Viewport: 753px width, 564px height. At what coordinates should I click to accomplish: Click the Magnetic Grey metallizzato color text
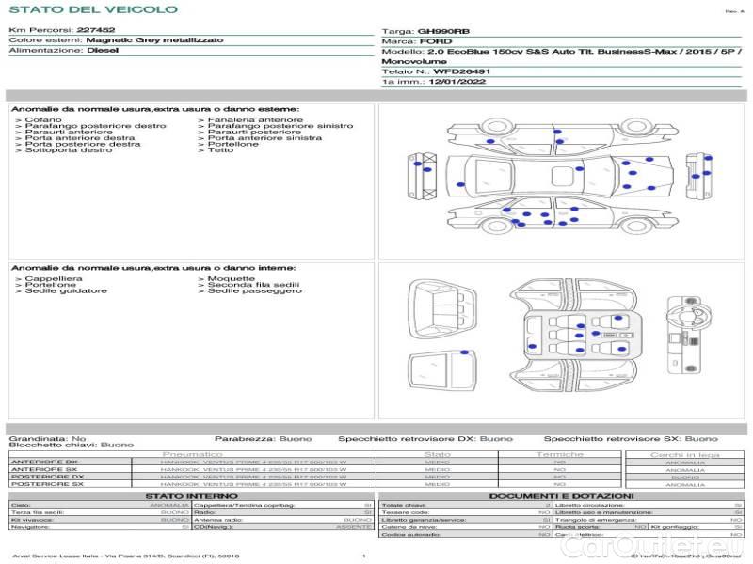154,40
